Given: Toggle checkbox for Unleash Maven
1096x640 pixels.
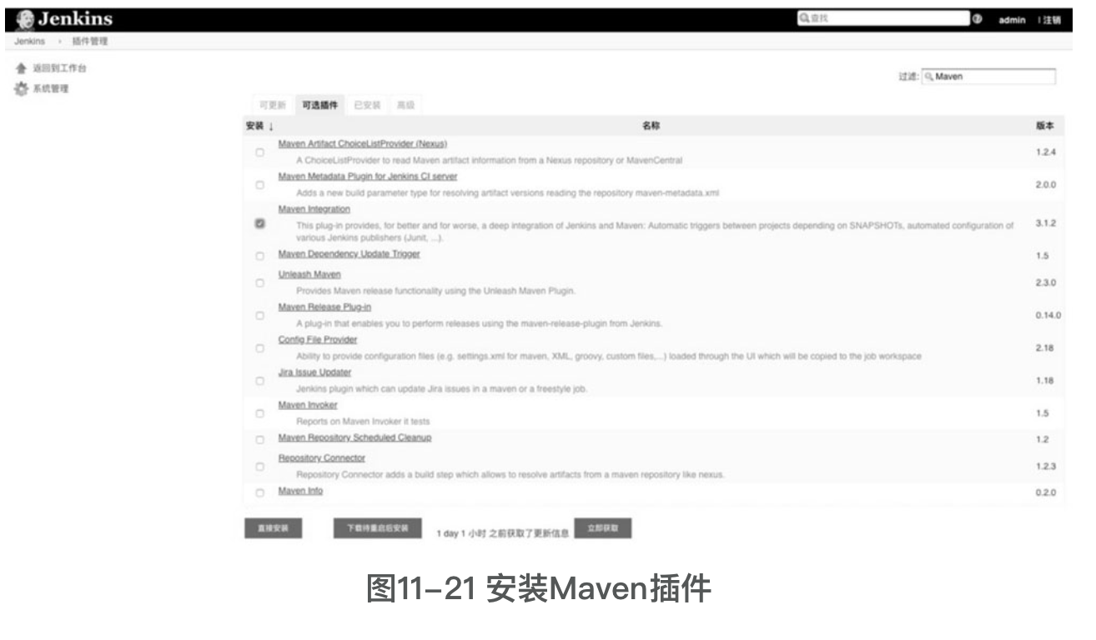Looking at the screenshot, I should (260, 283).
